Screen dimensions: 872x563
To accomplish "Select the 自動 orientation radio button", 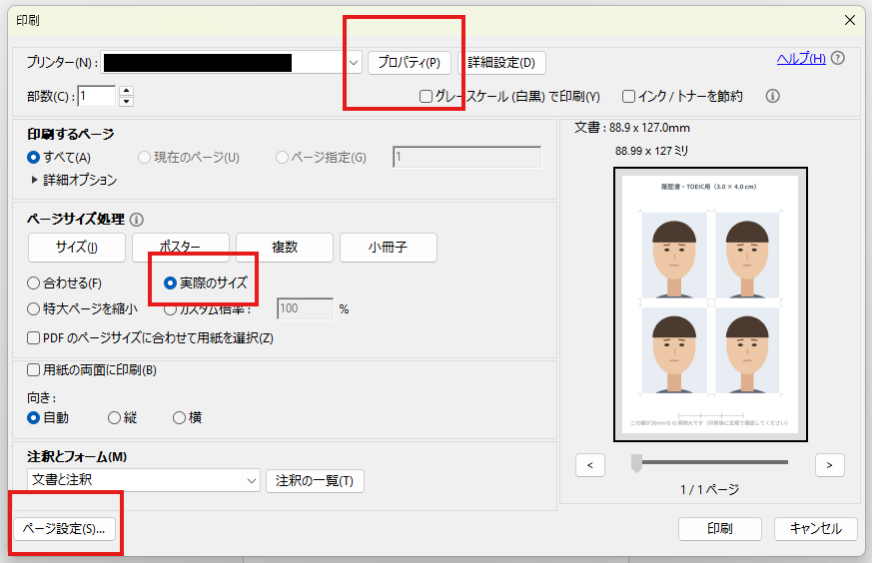I will click(x=33, y=418).
